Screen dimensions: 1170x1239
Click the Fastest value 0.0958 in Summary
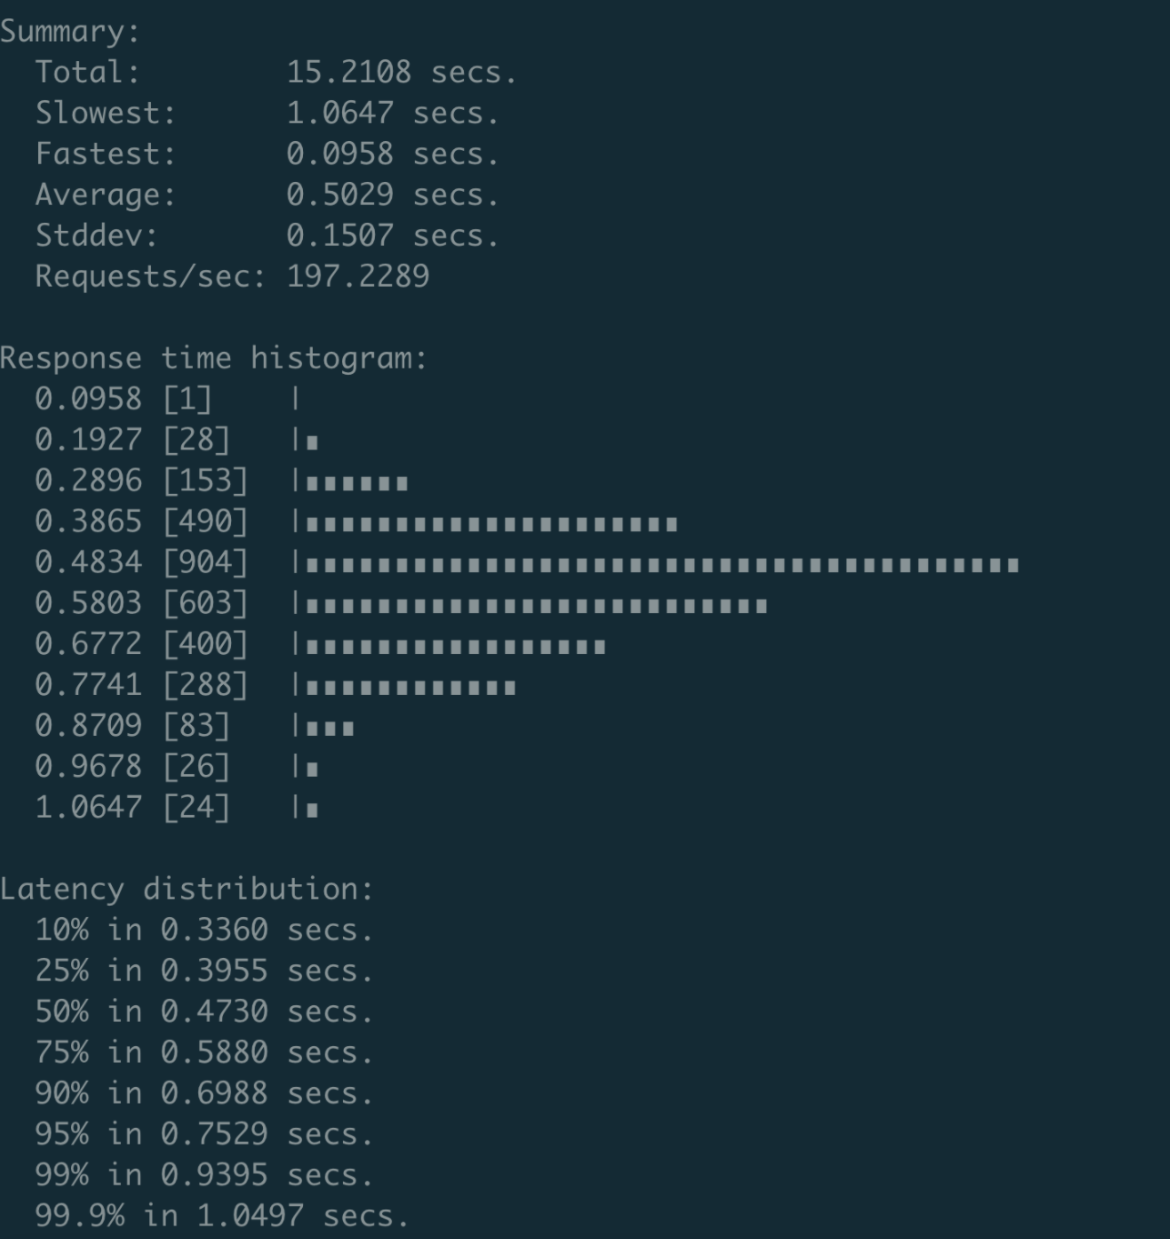(x=339, y=154)
